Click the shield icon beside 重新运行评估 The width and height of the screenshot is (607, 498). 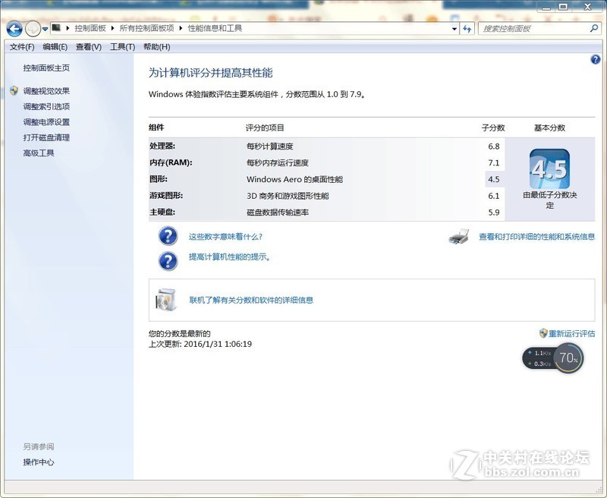click(x=543, y=333)
